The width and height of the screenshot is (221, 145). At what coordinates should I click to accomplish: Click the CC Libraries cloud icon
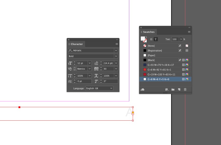pos(142,89)
